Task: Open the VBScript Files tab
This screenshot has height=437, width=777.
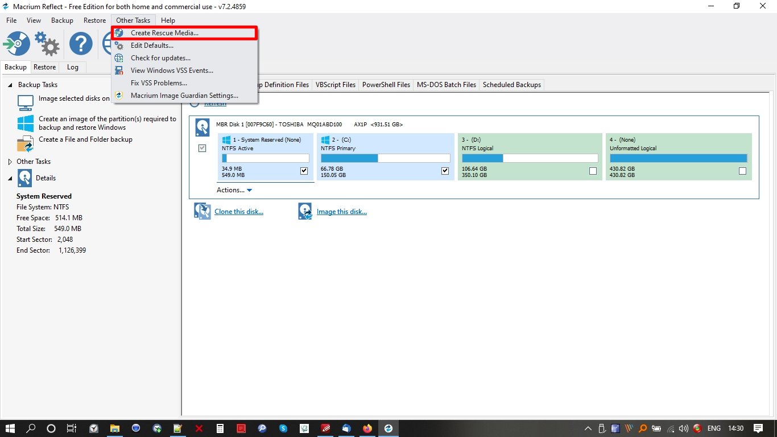Action: [x=336, y=85]
